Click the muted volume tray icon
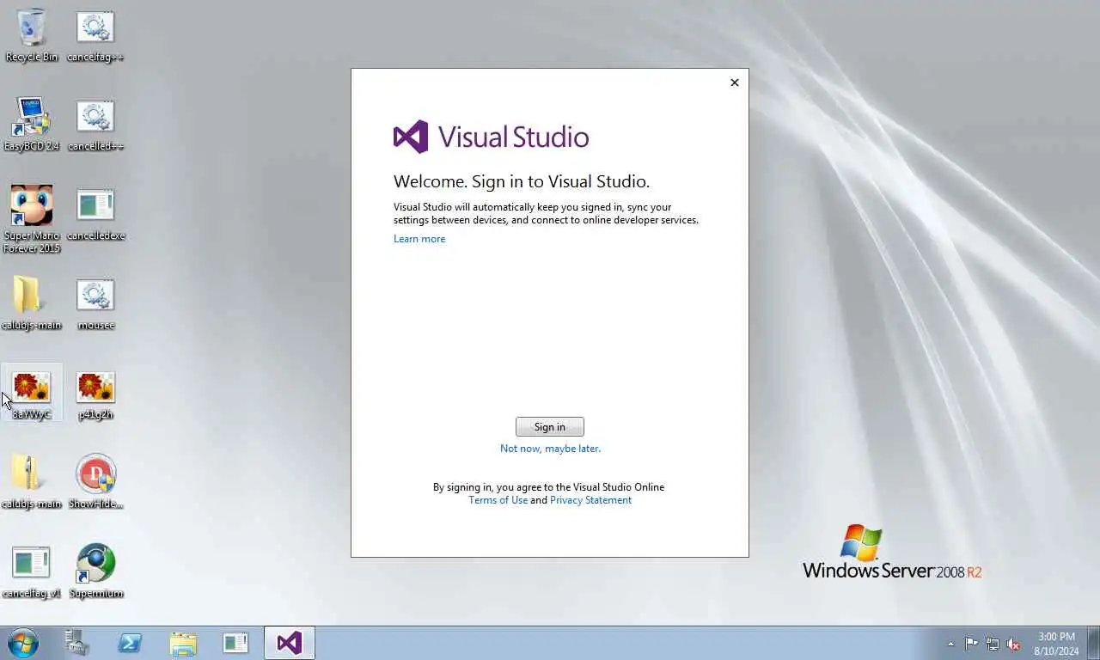1100x660 pixels. click(1013, 644)
